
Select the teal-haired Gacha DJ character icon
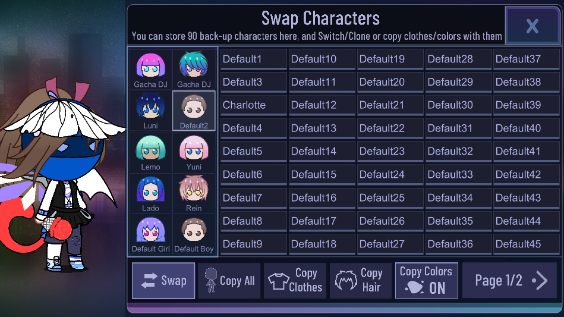tap(194, 70)
